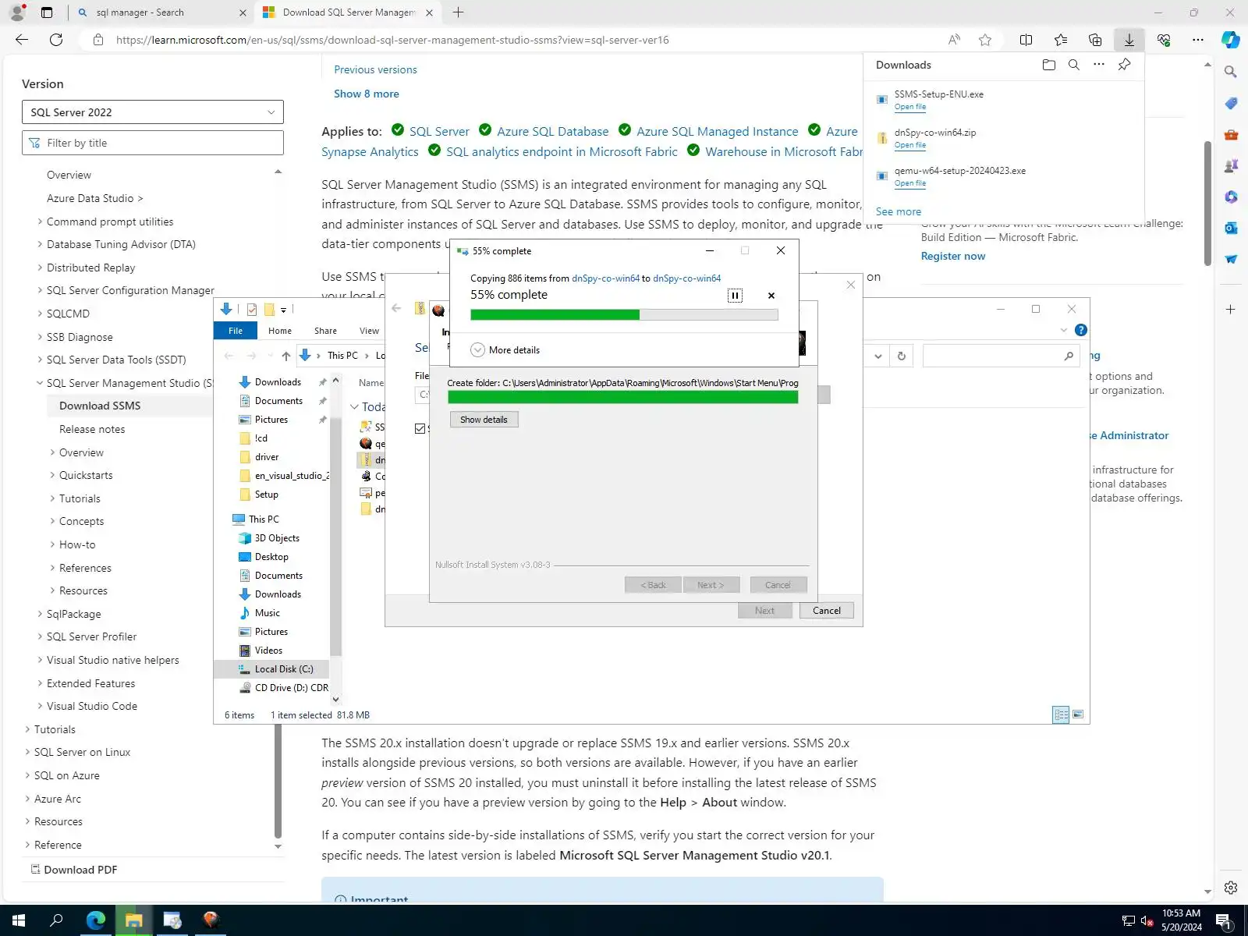This screenshot has width=1248, height=936.
Task: Go up one folder in File Explorer
Action: click(286, 356)
